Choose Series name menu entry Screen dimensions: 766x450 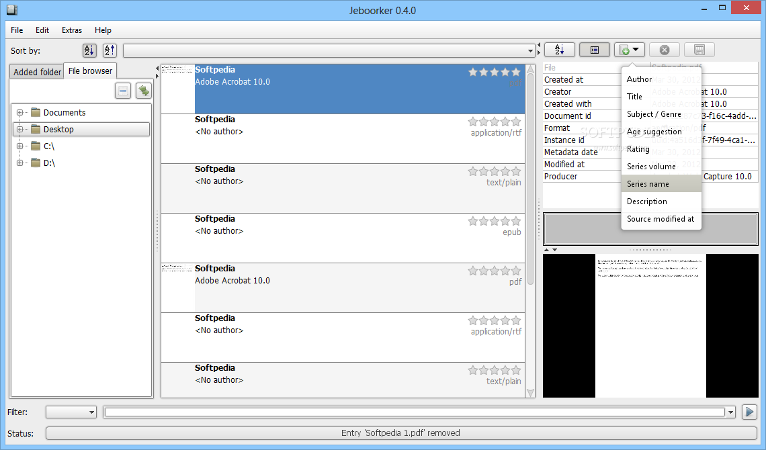point(661,184)
